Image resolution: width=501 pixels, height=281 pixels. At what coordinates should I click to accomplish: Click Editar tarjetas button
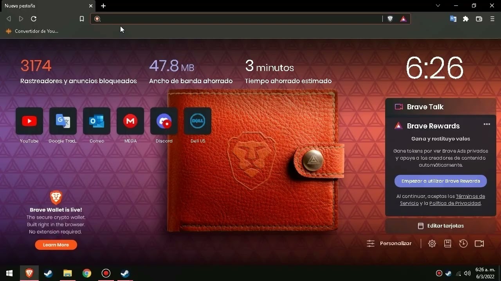pos(441,226)
